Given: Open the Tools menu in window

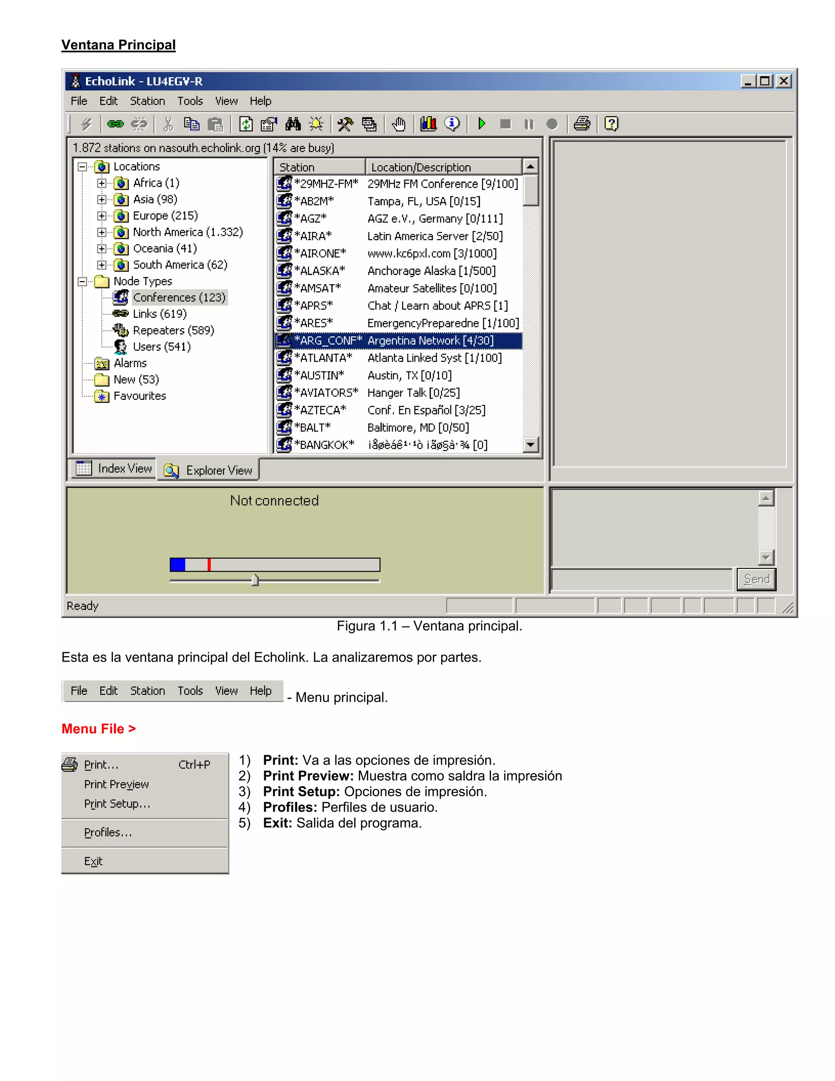Looking at the screenshot, I should (x=190, y=101).
